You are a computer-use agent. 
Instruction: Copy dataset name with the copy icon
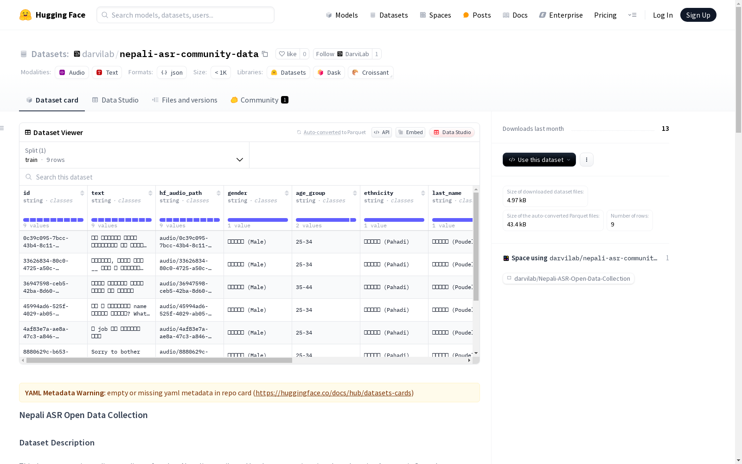coord(265,54)
